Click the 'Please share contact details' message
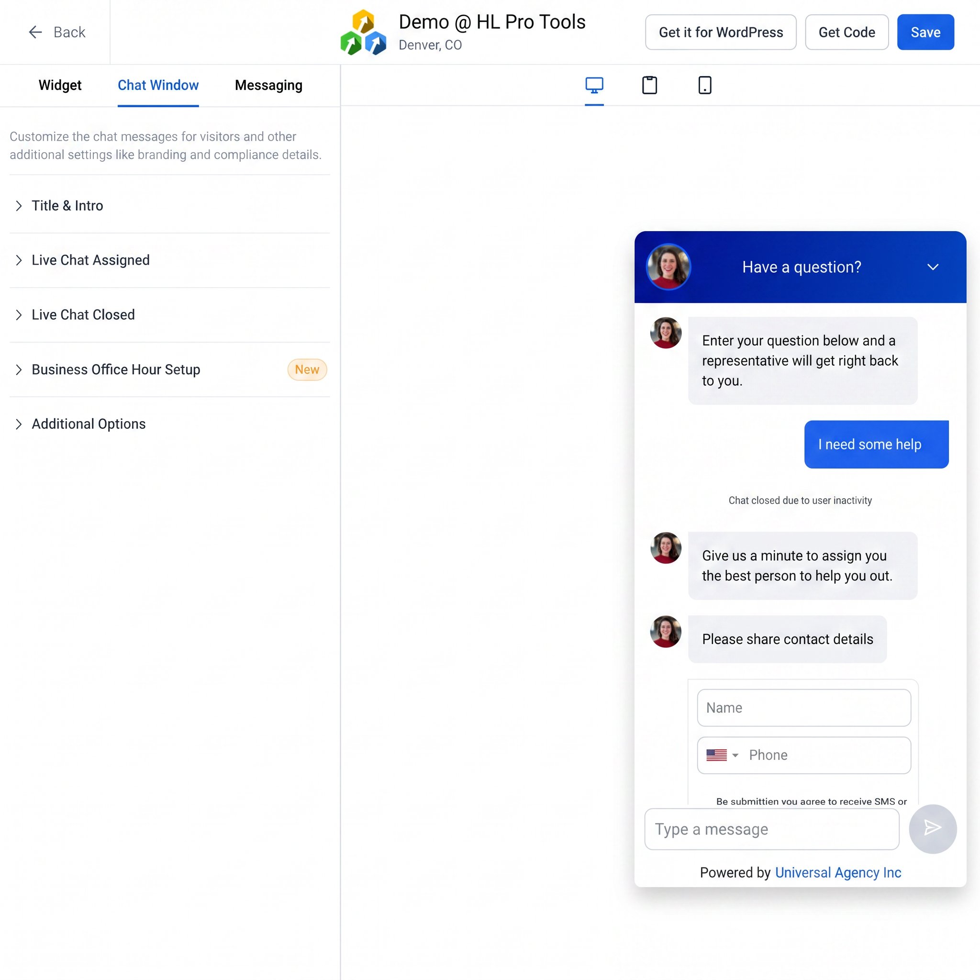 (x=787, y=639)
